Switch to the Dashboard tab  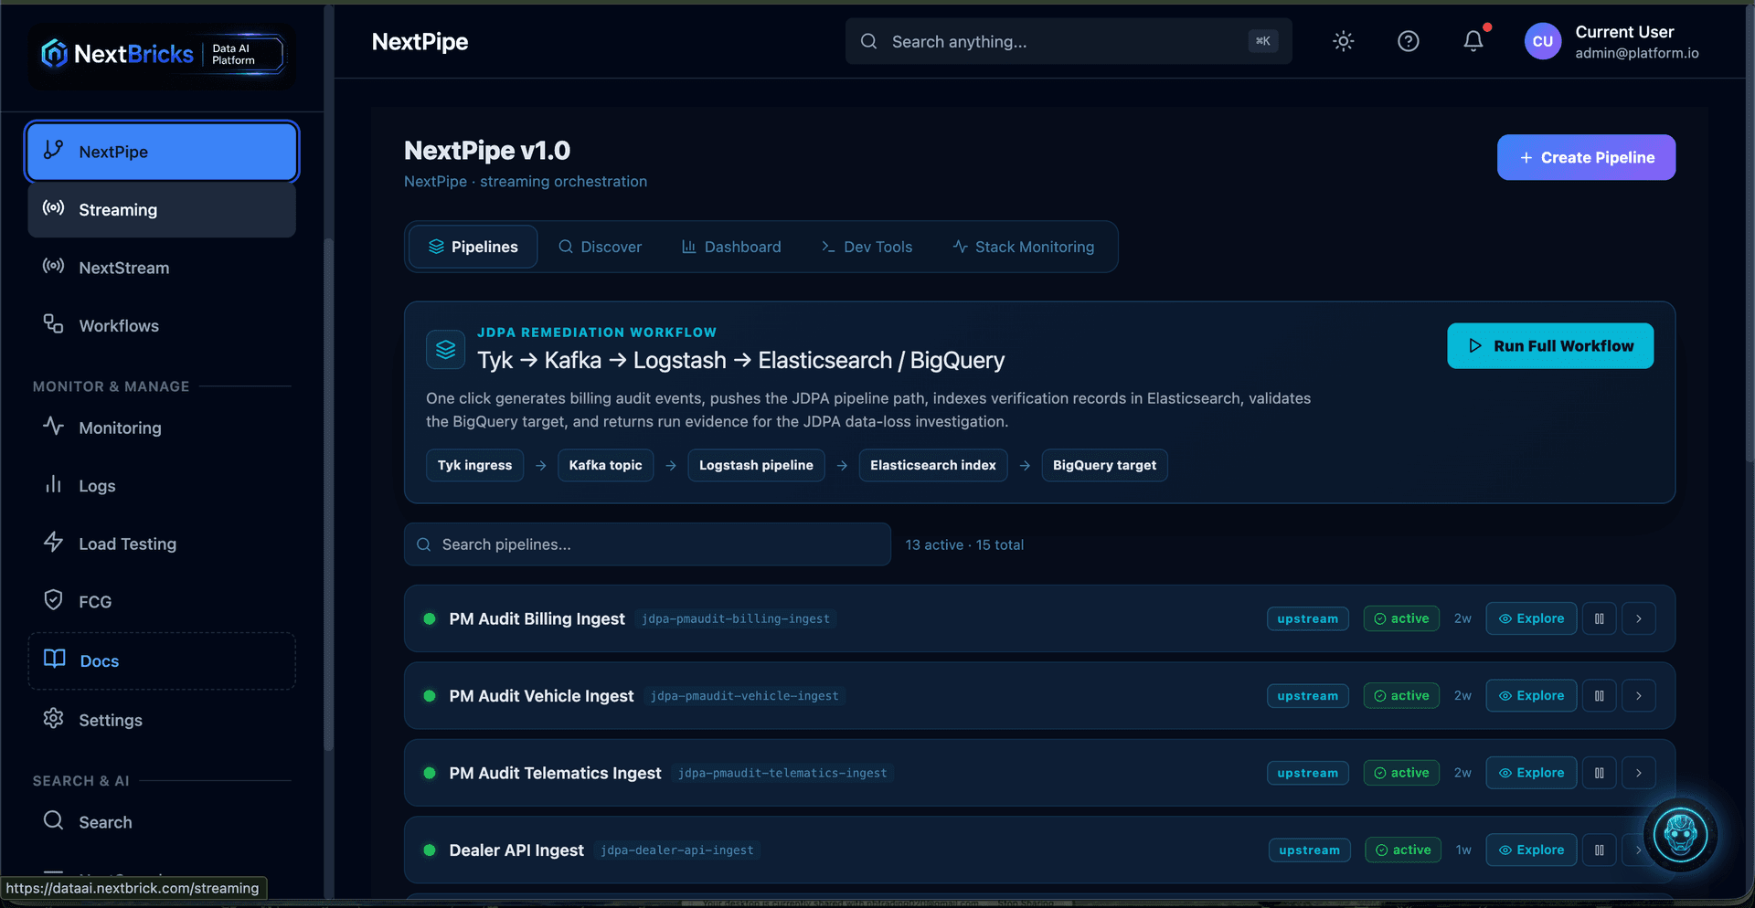[731, 247]
